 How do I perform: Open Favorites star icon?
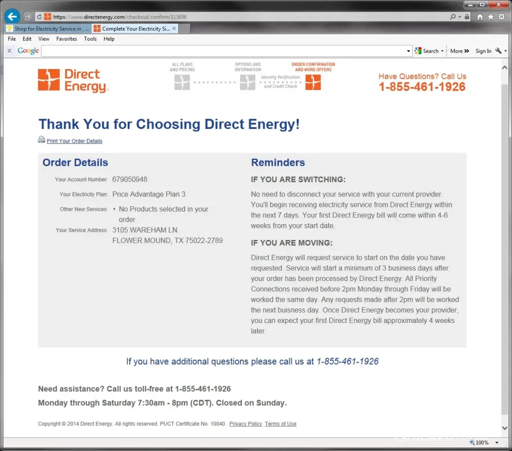coord(490,17)
